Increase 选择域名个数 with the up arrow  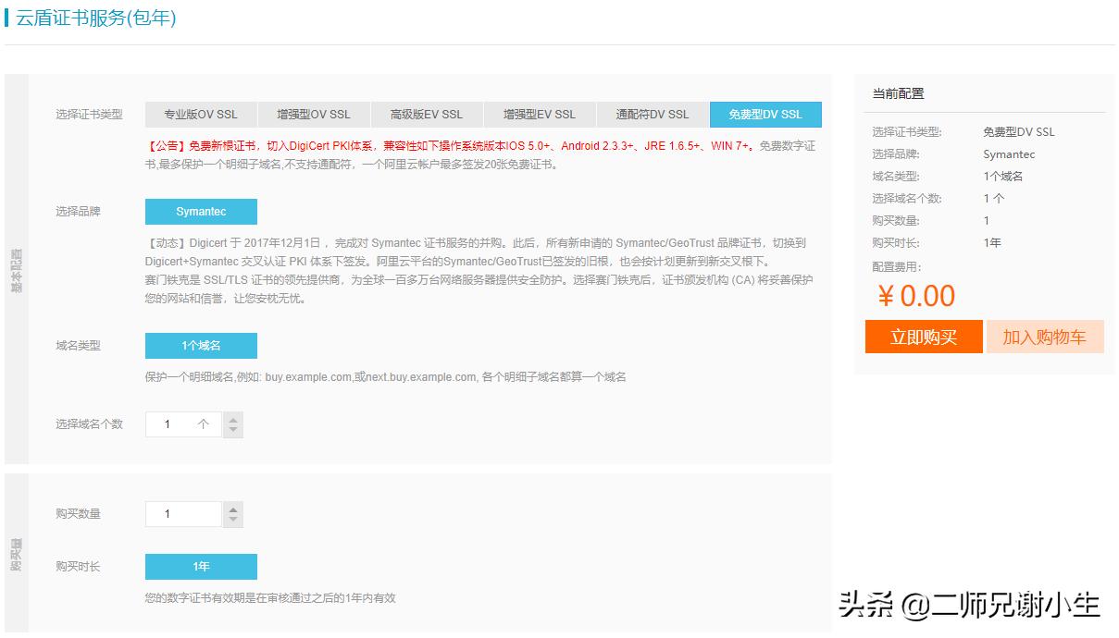pos(233,418)
